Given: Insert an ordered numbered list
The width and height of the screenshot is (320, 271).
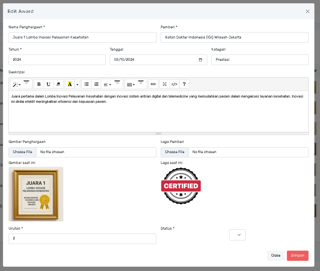Looking at the screenshot, I should point(96,84).
